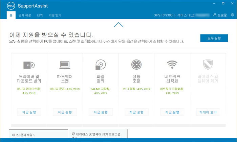The image size is (237, 142).
Task: Run 지금 실행 under 드라이버 및 다운로드 받기
Action: point(29,112)
